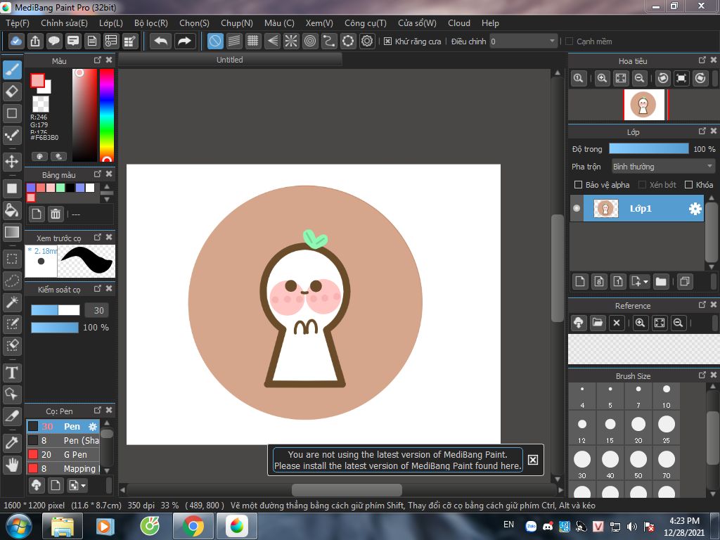
Task: Add a layer folder in Lớp panel
Action: click(661, 281)
